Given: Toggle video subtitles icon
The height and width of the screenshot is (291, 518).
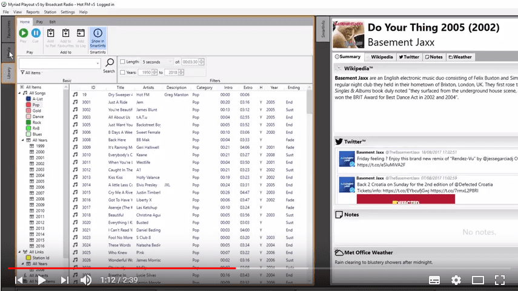Looking at the screenshot, I should (434, 281).
